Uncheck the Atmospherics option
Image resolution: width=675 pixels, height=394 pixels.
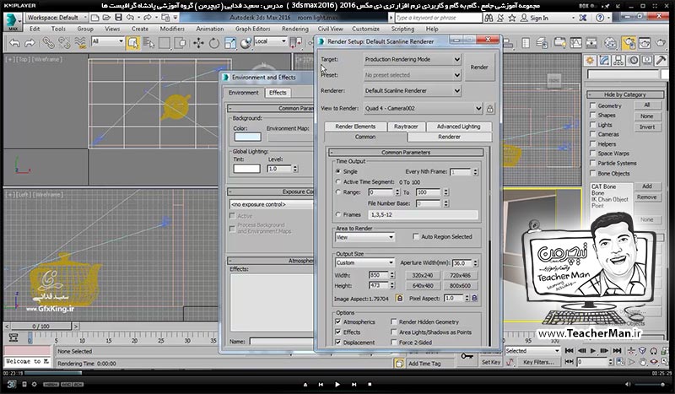coord(338,321)
